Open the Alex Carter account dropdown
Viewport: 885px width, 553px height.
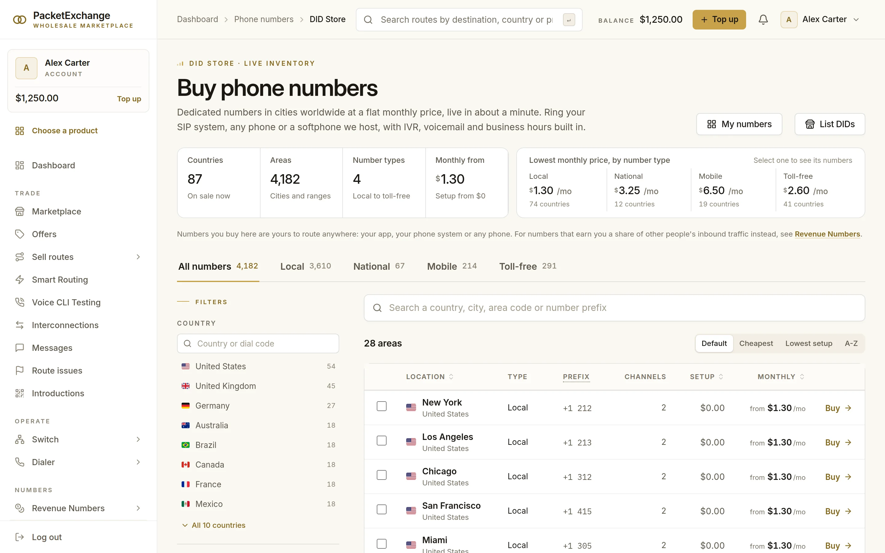pyautogui.click(x=820, y=19)
